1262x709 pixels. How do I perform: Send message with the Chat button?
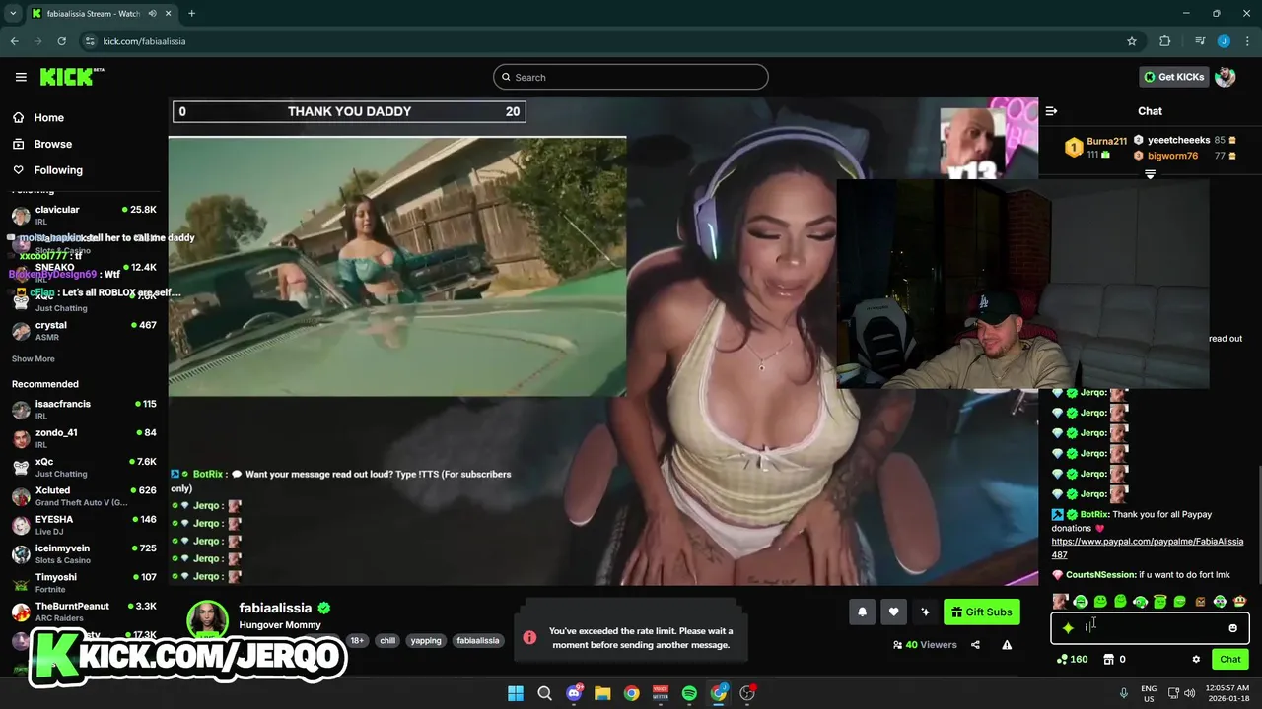tap(1230, 659)
